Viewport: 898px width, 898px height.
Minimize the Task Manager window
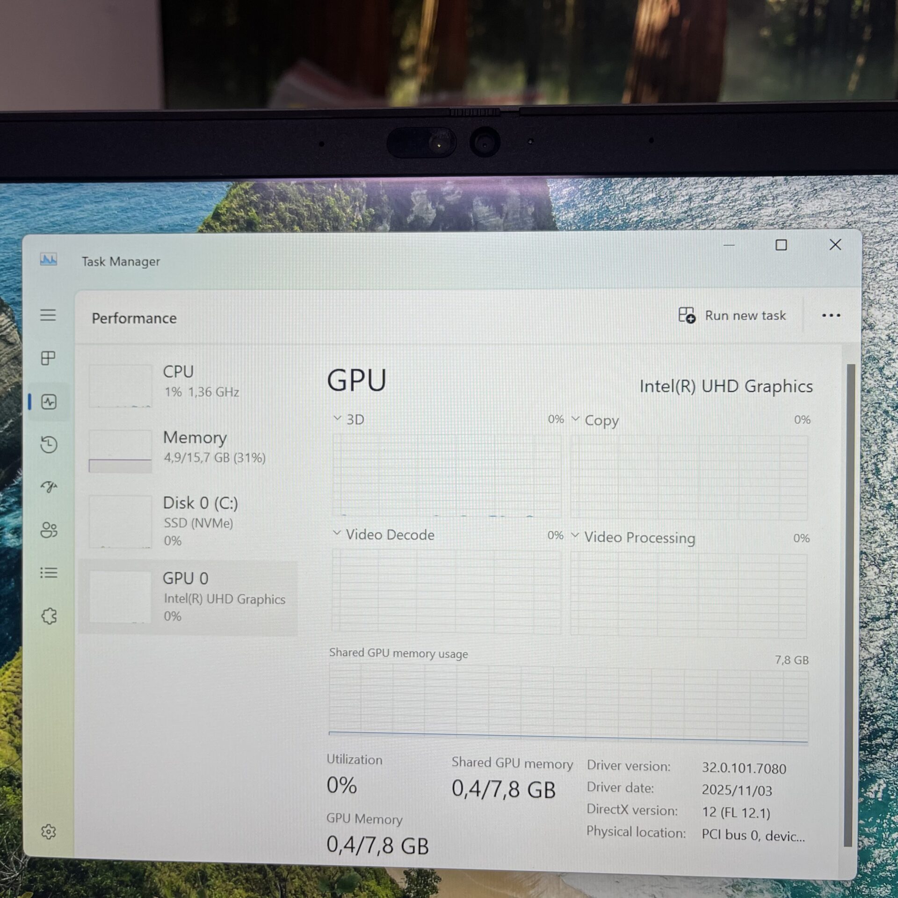tap(729, 245)
